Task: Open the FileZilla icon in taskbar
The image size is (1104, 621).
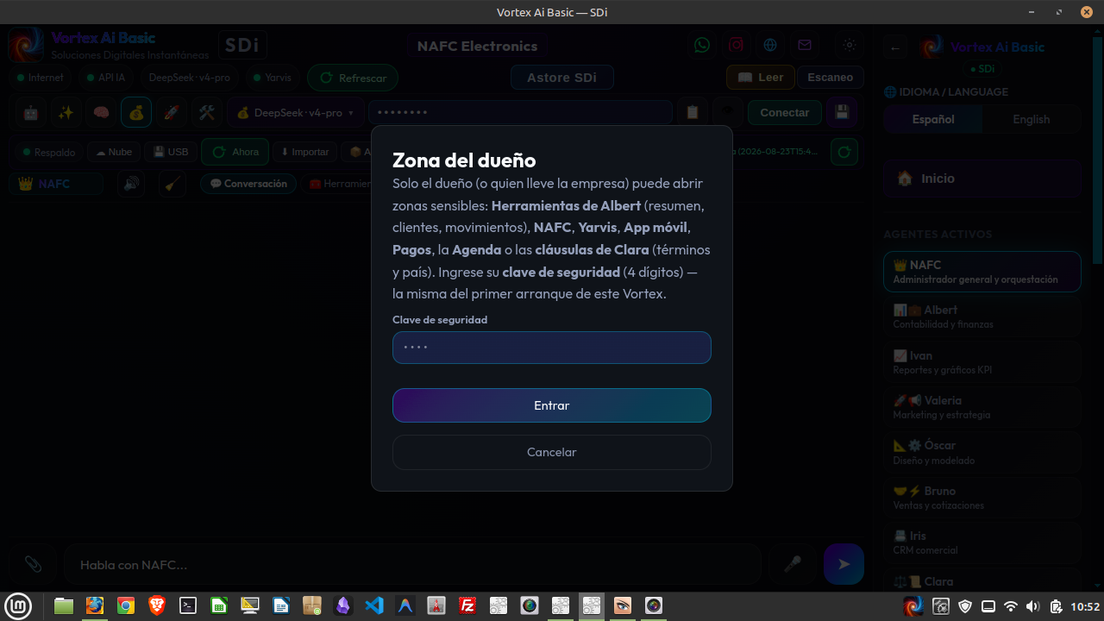Action: click(467, 606)
